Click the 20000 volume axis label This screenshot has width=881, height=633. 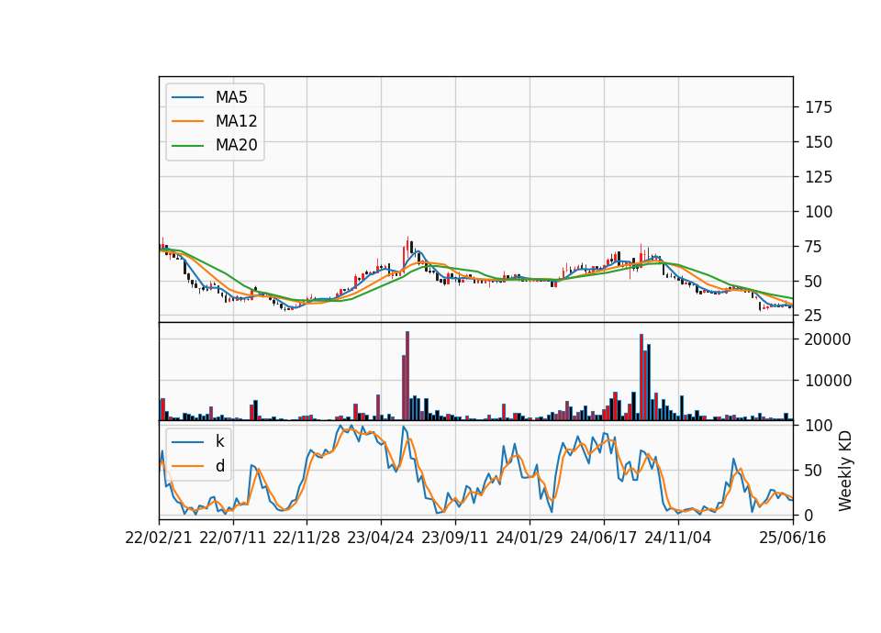[828, 339]
